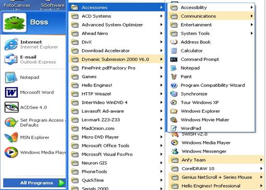The width and height of the screenshot is (266, 190).
Task: Select Lexmark Z23-Z33 menu entry
Action: (117, 120)
